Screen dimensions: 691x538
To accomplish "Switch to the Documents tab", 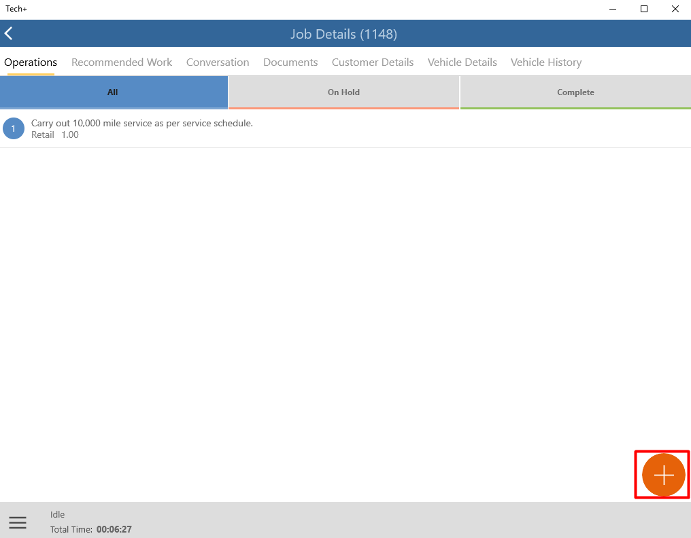I will pyautogui.click(x=290, y=62).
